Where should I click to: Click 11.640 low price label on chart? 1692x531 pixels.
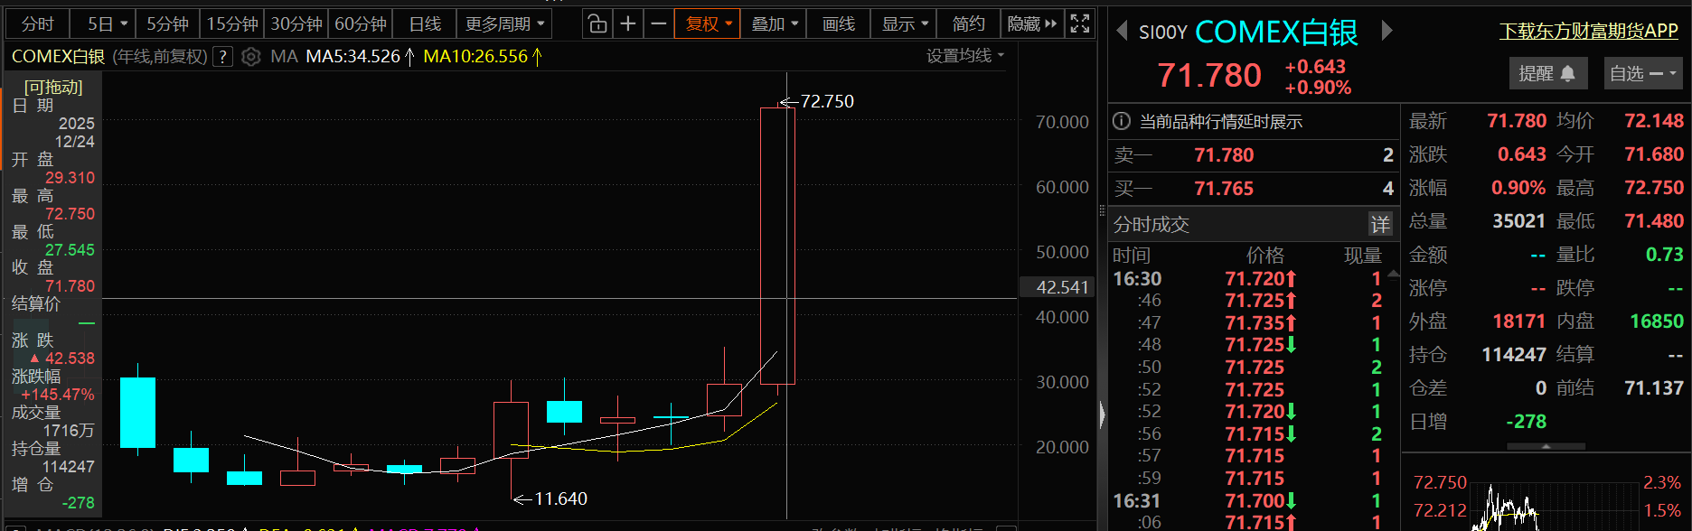560,498
